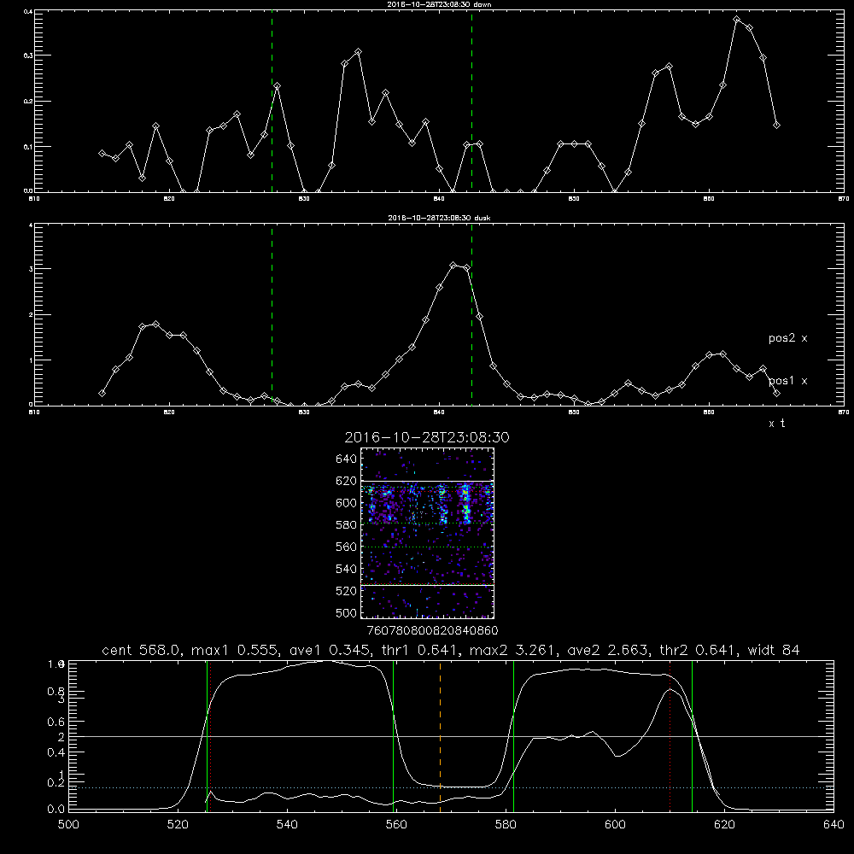Click the 'max2 3.261' statistic

coord(512,650)
